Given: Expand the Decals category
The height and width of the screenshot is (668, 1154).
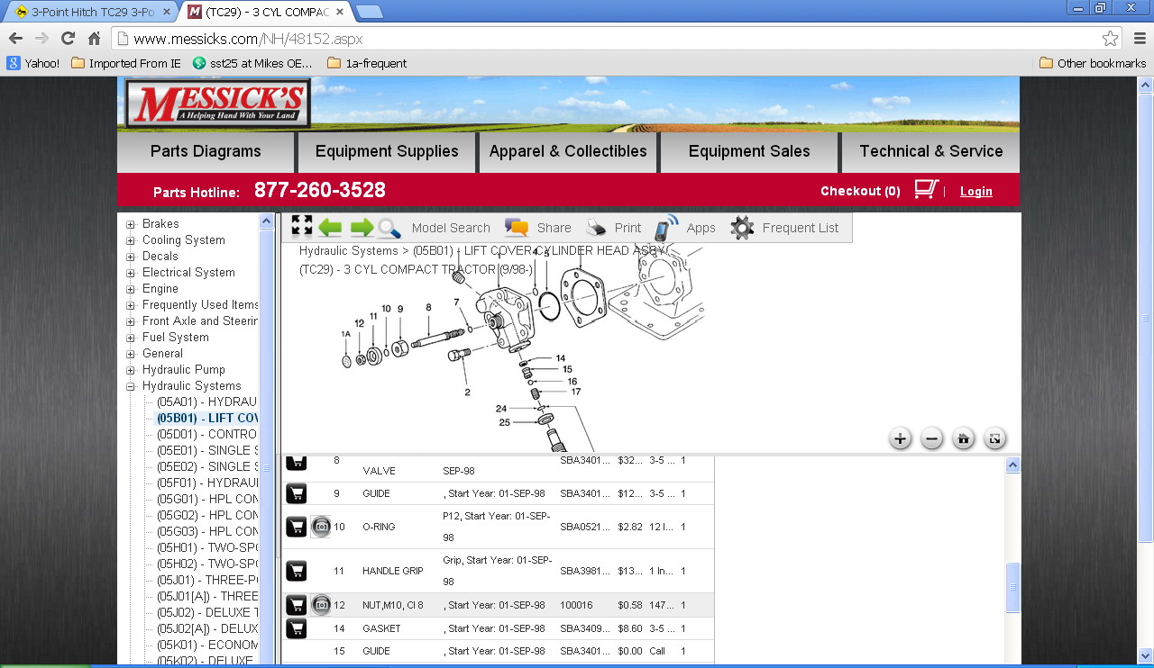Looking at the screenshot, I should pyautogui.click(x=131, y=257).
